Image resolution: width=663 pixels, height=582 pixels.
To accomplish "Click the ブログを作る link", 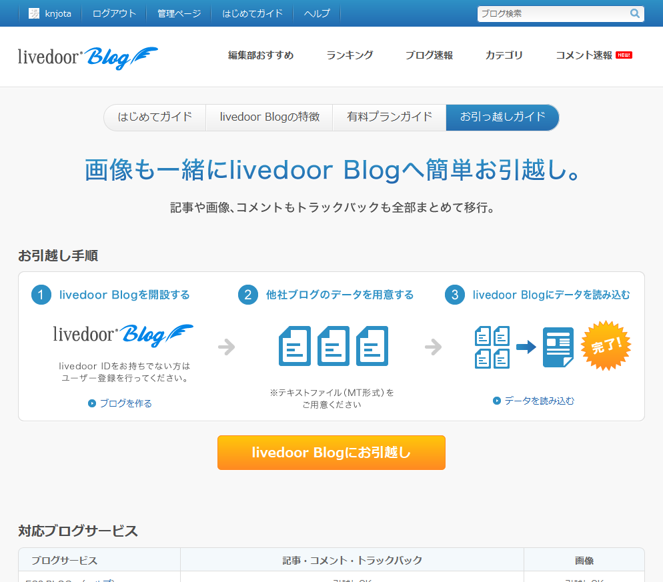I will pos(125,403).
